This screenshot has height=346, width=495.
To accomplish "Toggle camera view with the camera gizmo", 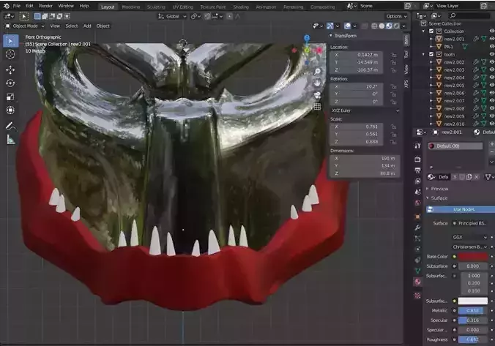I will [x=317, y=95].
